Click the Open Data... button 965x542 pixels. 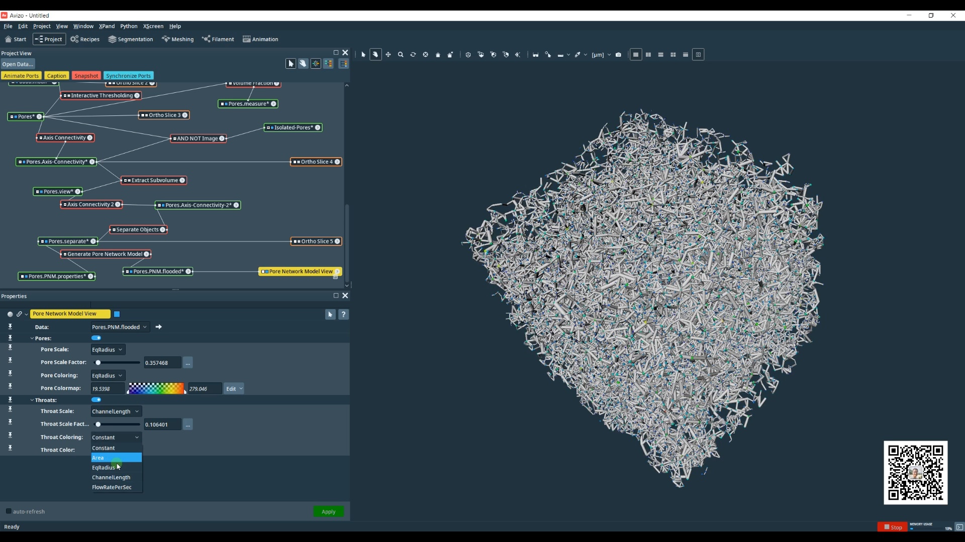(x=18, y=64)
